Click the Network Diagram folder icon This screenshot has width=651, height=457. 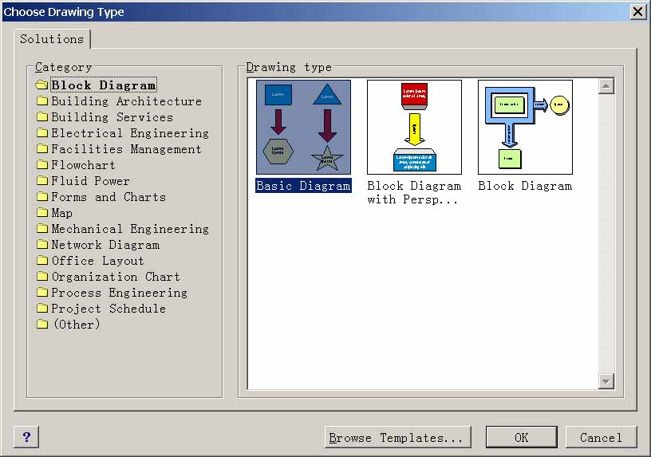pos(42,245)
